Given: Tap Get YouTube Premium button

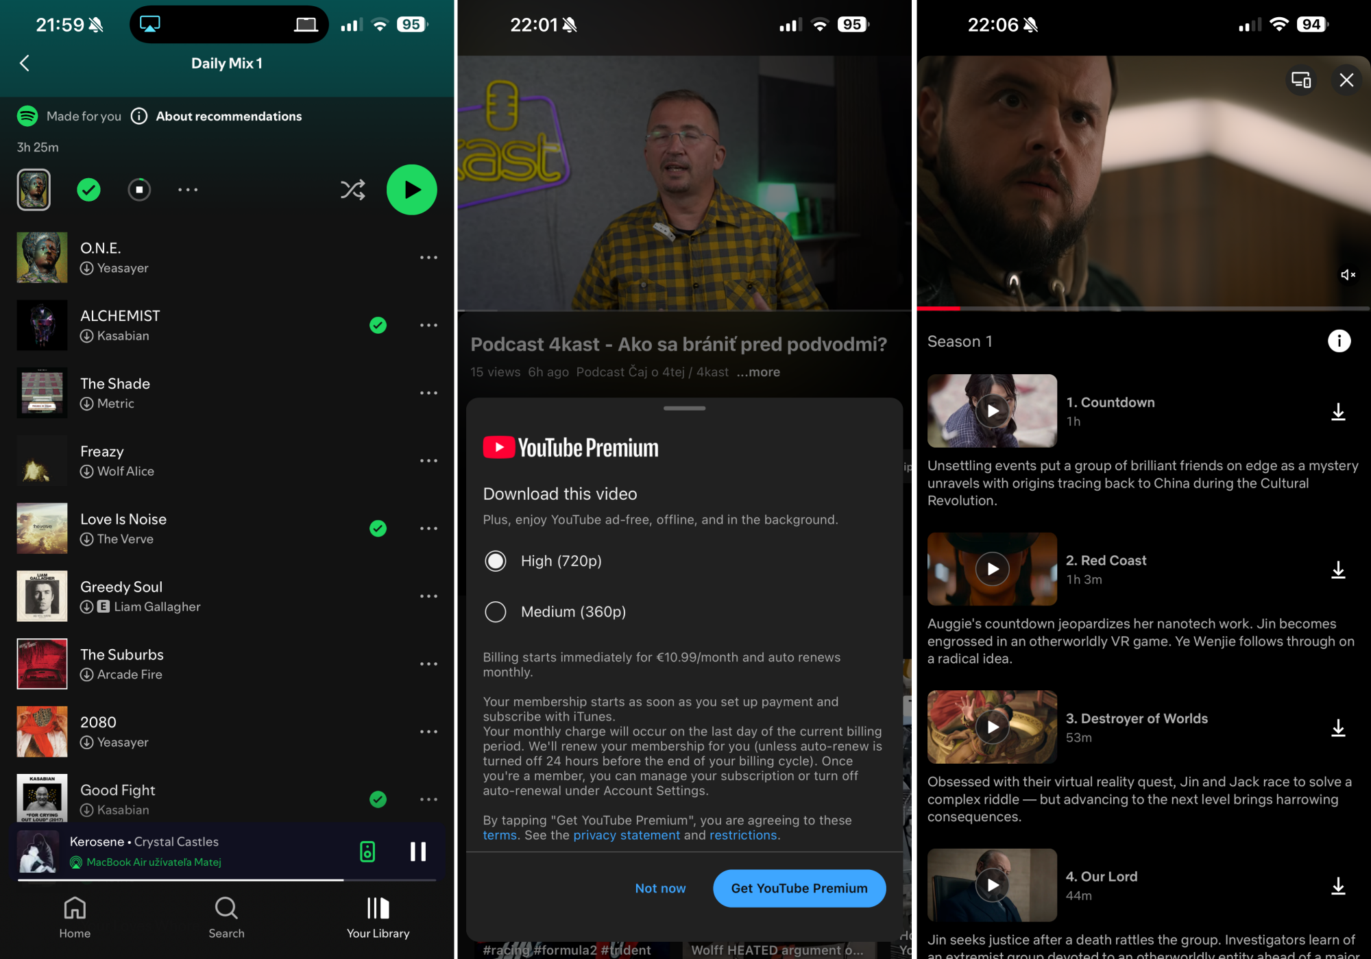Looking at the screenshot, I should [799, 888].
